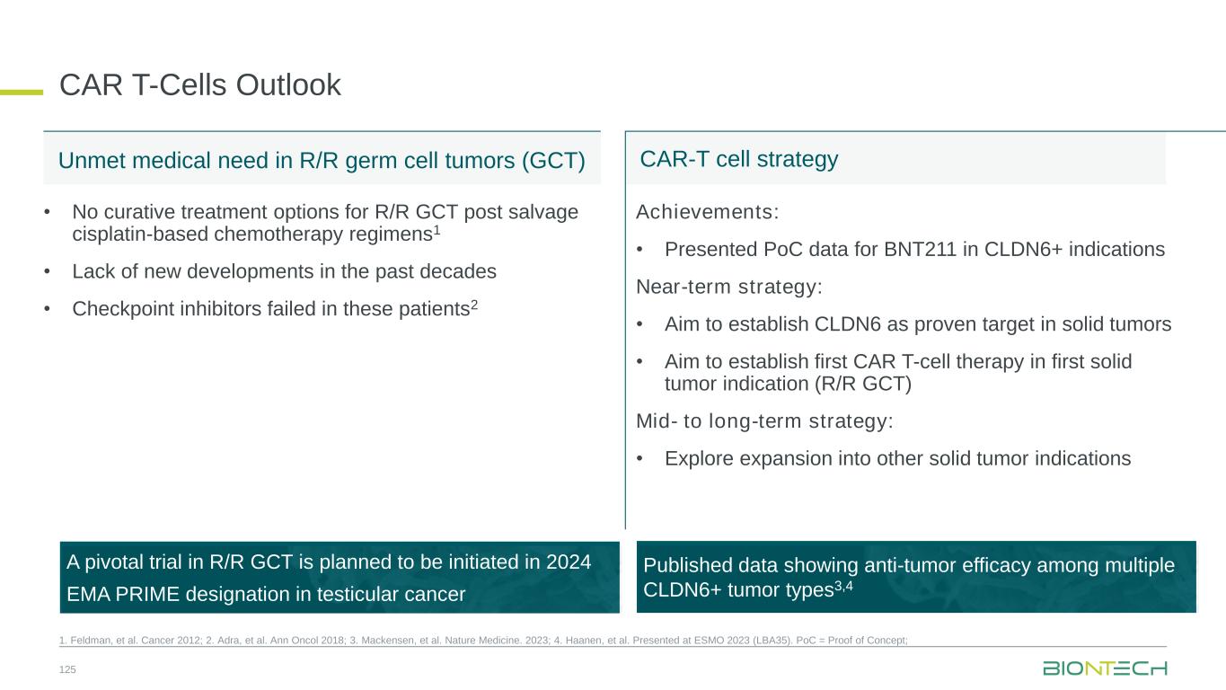Viewport: 1226px width, 690px height.
Task: Click the pivotal trial in R/R GCT banner
Action: [340, 577]
